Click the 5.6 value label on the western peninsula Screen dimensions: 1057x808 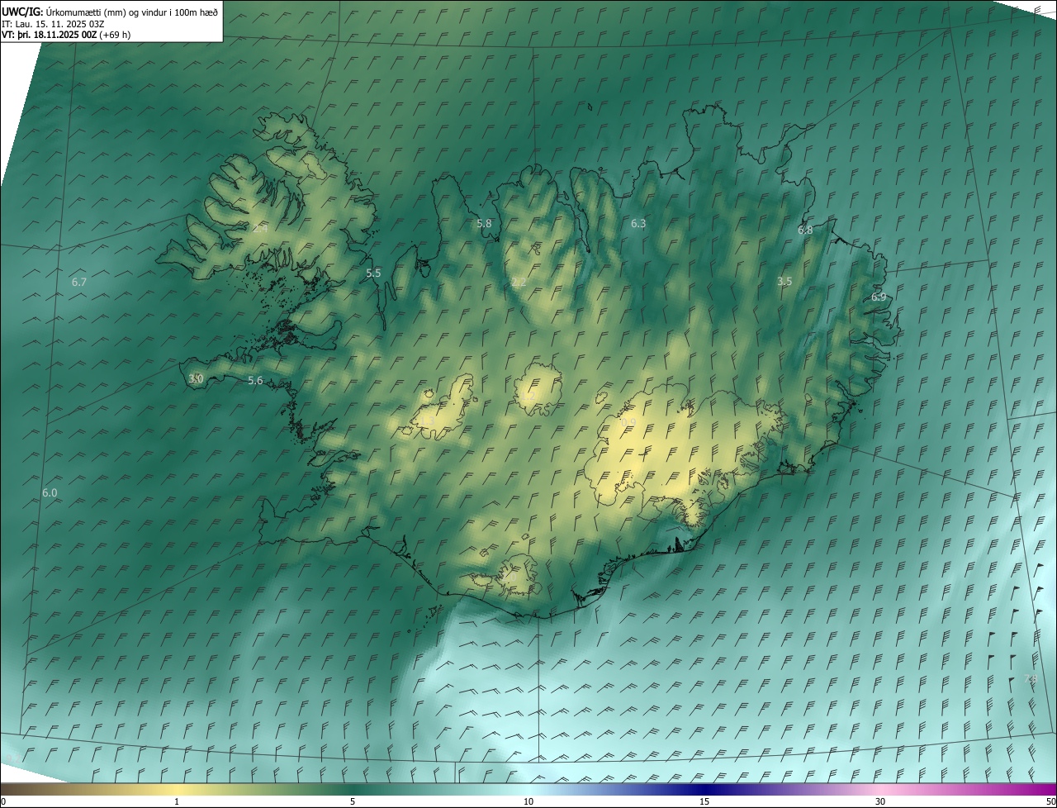click(x=255, y=381)
